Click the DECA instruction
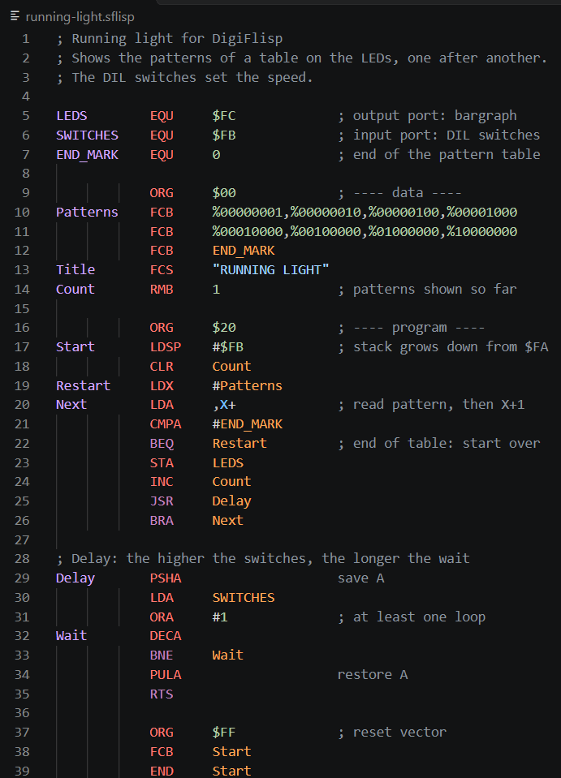Screen dimensions: 561x778 [x=166, y=635]
